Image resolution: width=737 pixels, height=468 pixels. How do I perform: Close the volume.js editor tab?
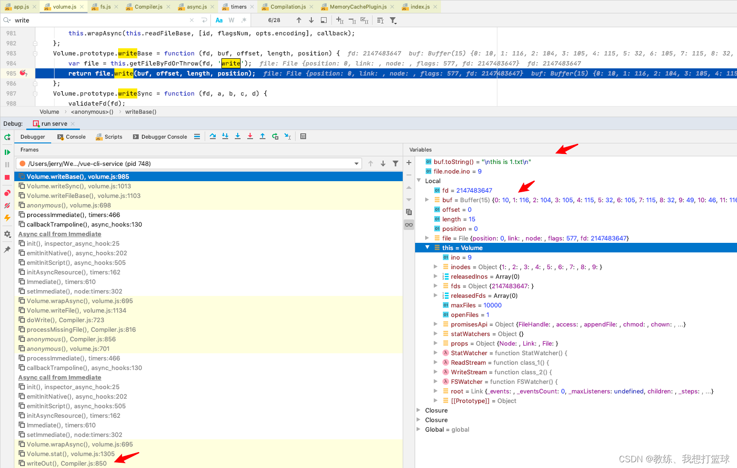tap(82, 7)
